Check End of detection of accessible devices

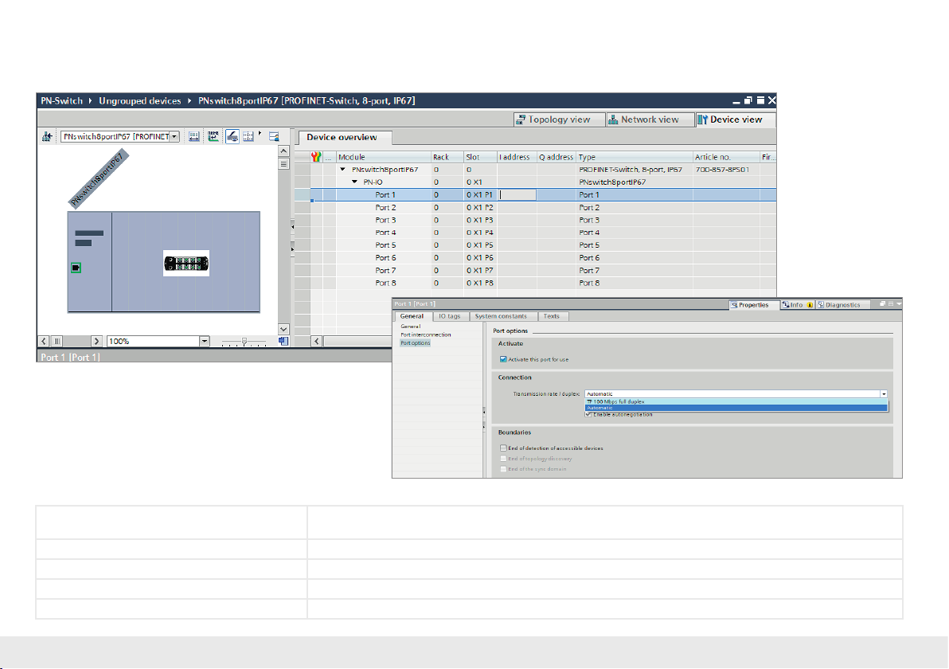[x=503, y=448]
